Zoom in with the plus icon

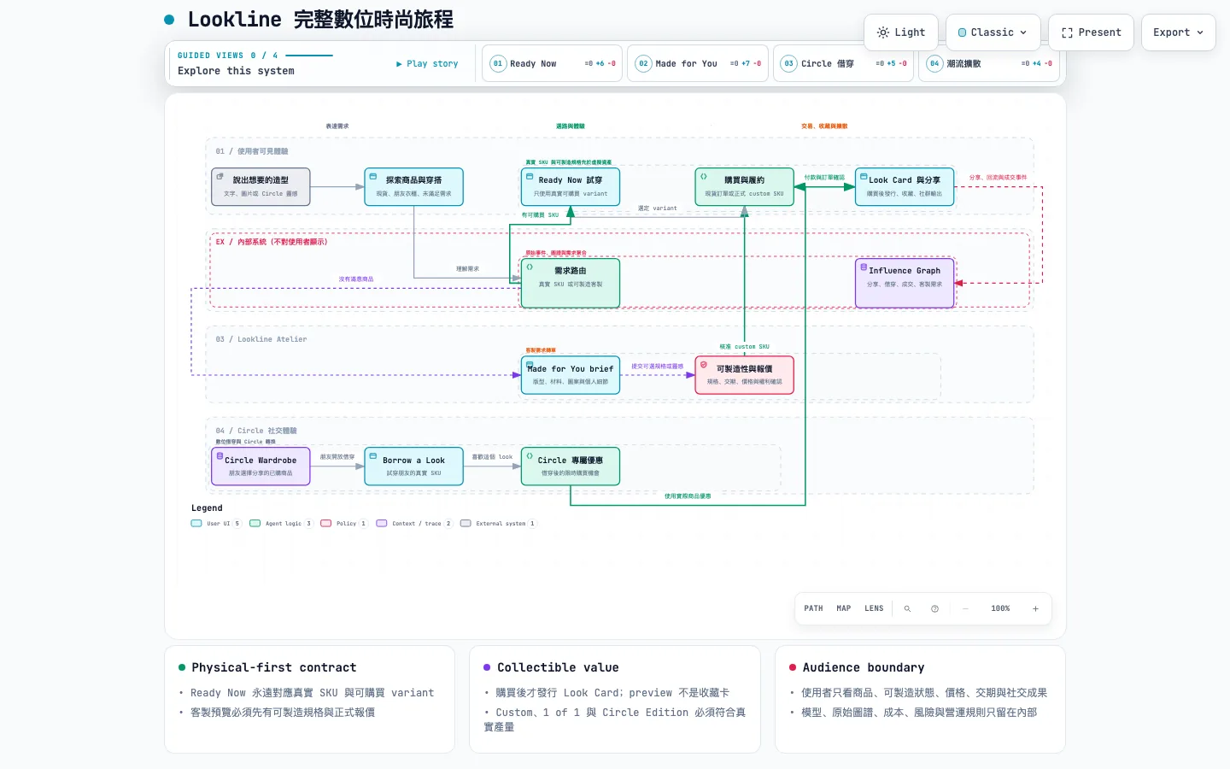click(1035, 608)
